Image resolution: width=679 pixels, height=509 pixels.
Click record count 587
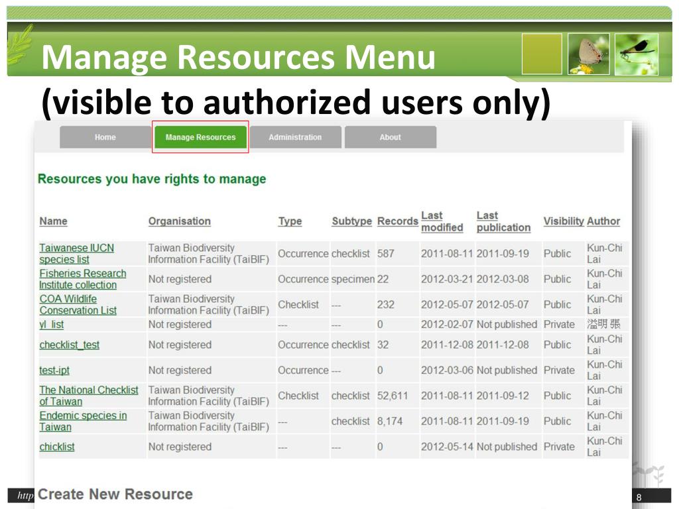click(x=385, y=254)
